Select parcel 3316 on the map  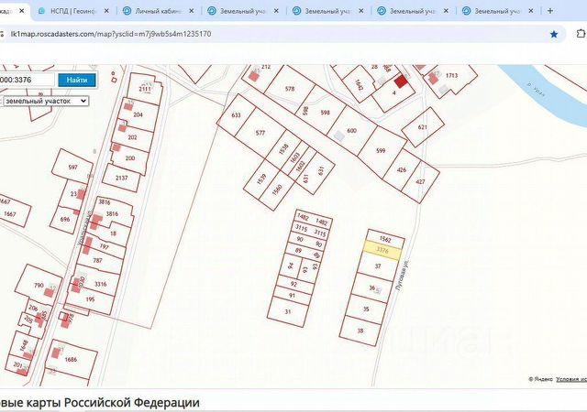(101, 284)
